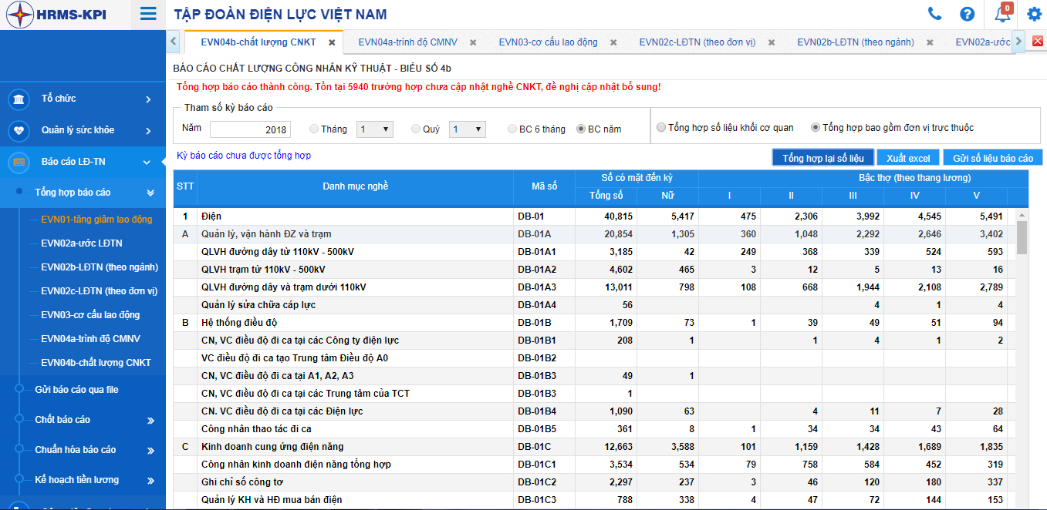
Task: Choose Tổng hợp bao gồm đơn vị trực thuộc
Action: coord(816,128)
